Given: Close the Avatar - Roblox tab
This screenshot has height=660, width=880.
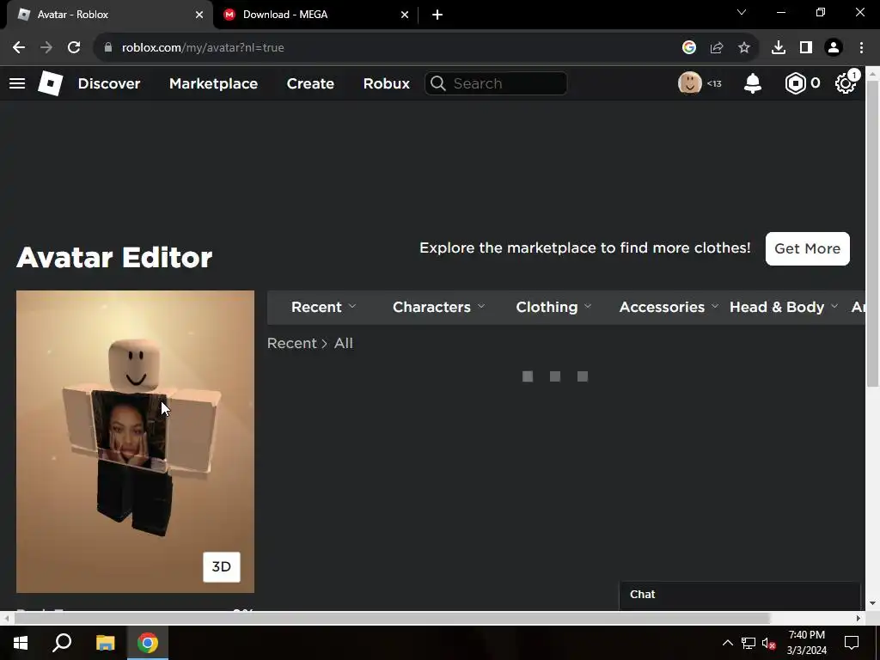Looking at the screenshot, I should tap(199, 15).
